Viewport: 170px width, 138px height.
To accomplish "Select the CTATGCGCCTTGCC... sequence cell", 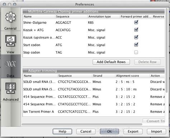I will 74,104.
